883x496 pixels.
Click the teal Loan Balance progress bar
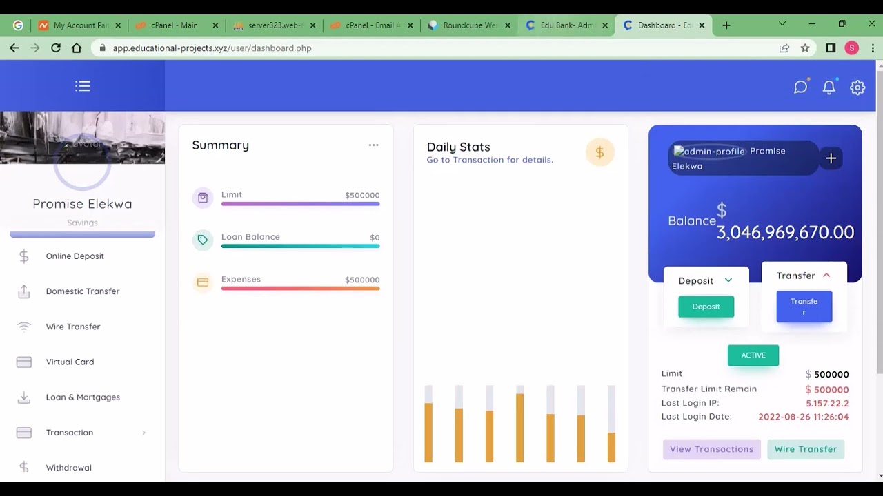pos(300,246)
